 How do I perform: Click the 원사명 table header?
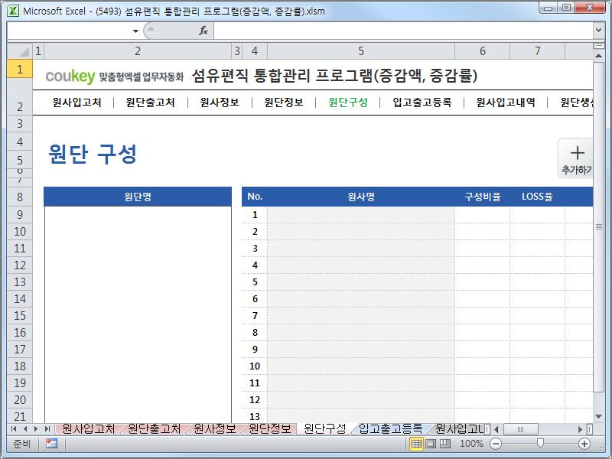coord(361,197)
